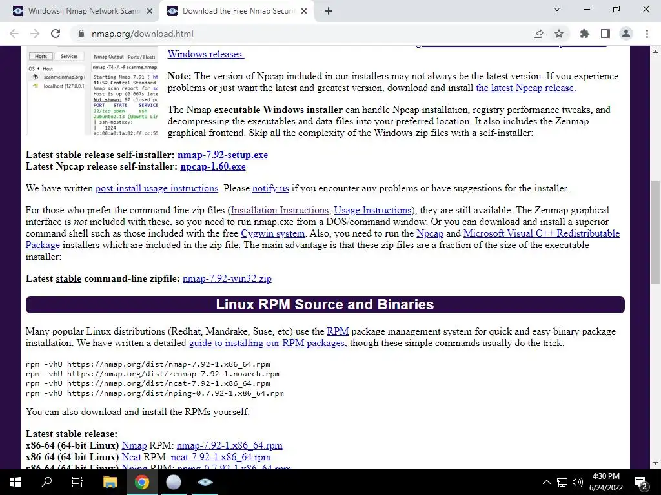
Task: Click the Linux RPM Source and Binaries heading
Action: coord(325,304)
